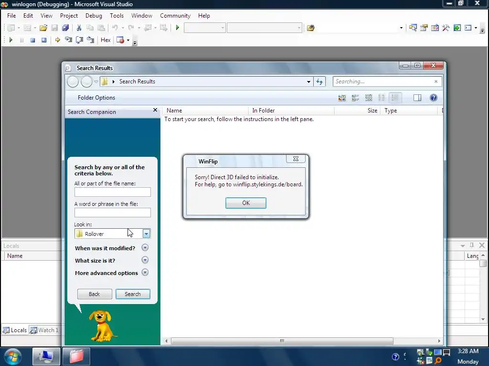Screen dimensions: 489x366
Task: Click the taskbar help question mark icon
Action: click(x=395, y=356)
